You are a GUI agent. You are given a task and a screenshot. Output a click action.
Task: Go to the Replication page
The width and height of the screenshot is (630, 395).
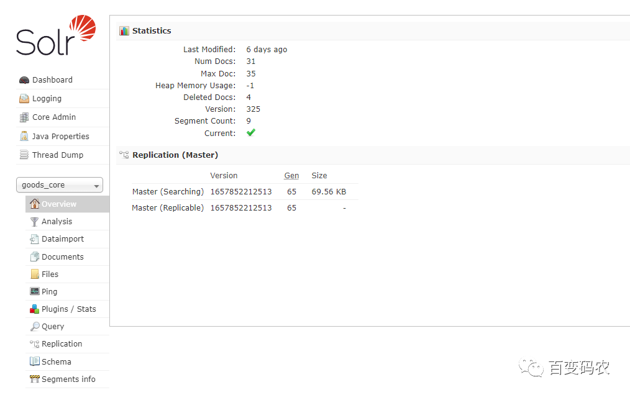(62, 344)
